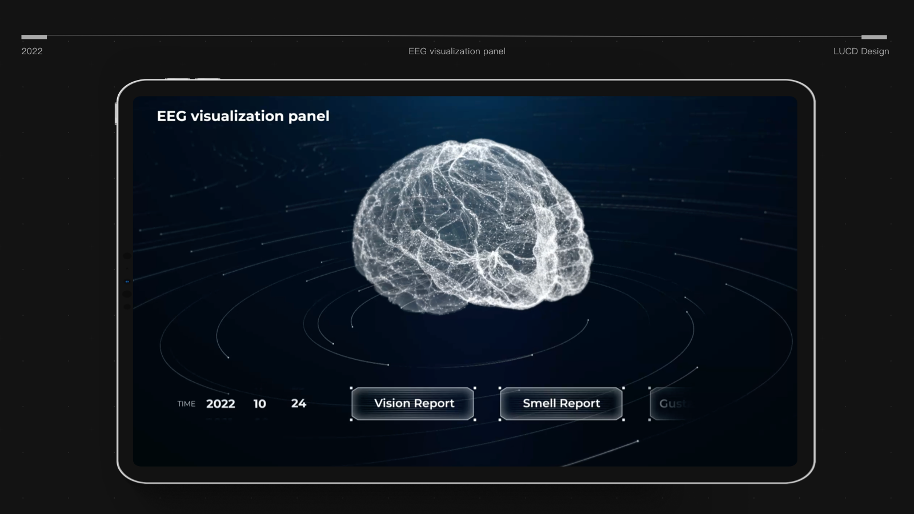914x514 pixels.
Task: Change the month field showing 10
Action: point(260,403)
